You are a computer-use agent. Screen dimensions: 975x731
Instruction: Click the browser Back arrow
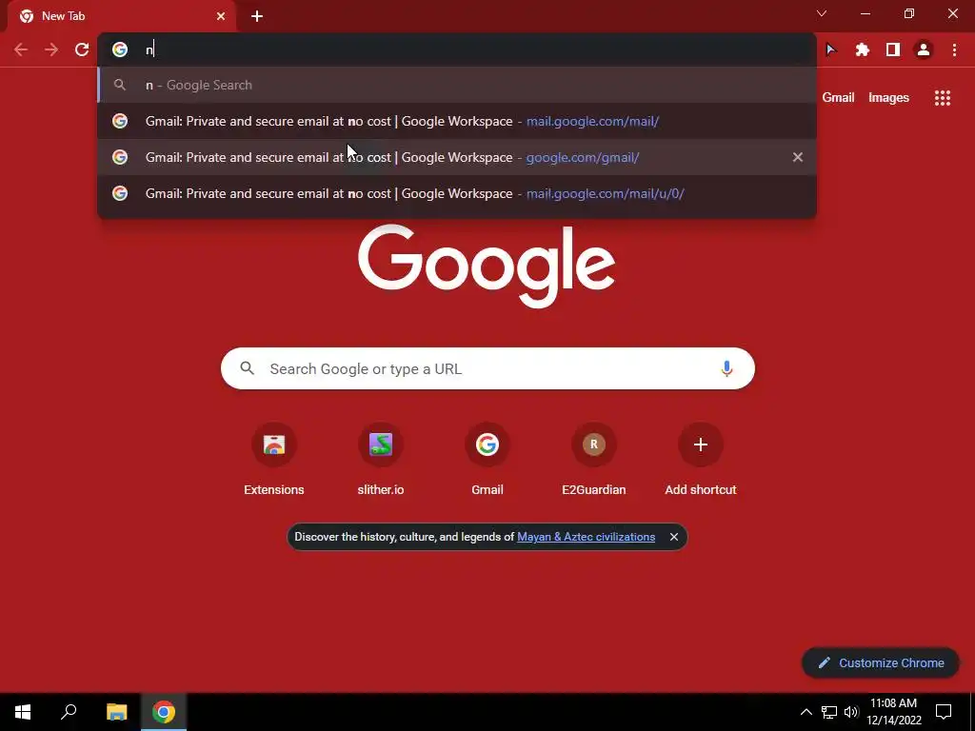(21, 49)
